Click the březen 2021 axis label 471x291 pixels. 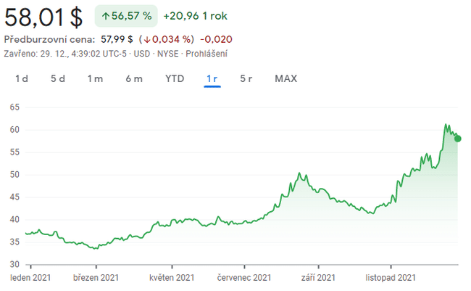point(96,277)
